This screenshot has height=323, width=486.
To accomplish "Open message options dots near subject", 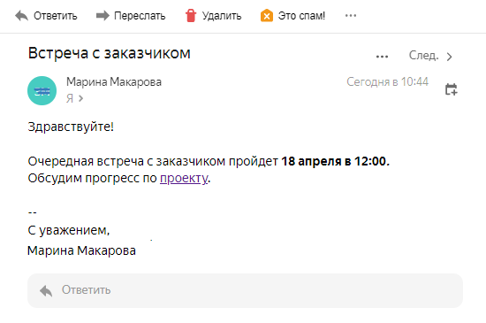I will tap(382, 57).
